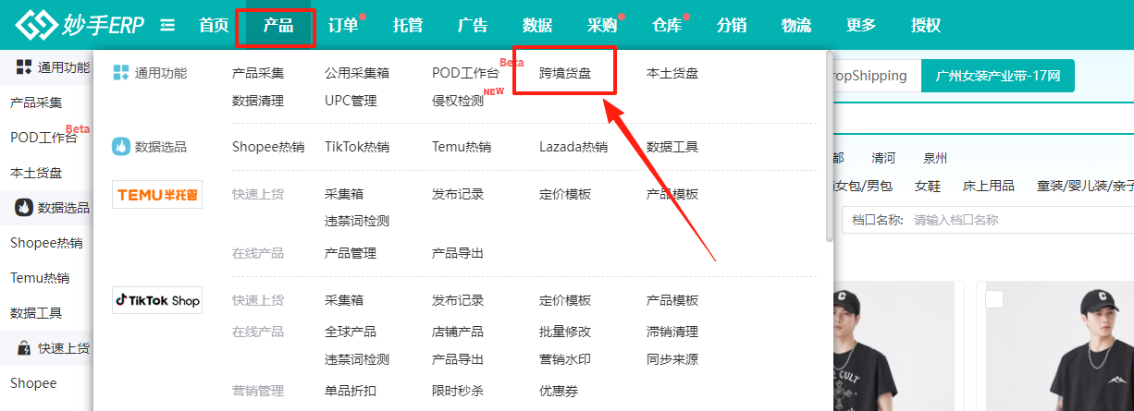Screen dimensions: 1134x411
Task: Click the 快速上货 bag icon in sidebar
Action: pyautogui.click(x=23, y=348)
